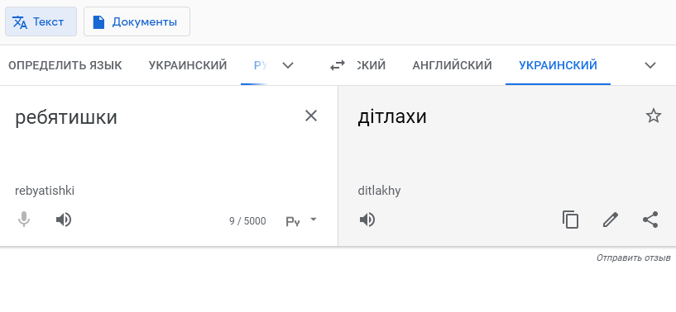The width and height of the screenshot is (676, 312).
Task: Toggle the Ру keyboard input tool
Action: (293, 221)
